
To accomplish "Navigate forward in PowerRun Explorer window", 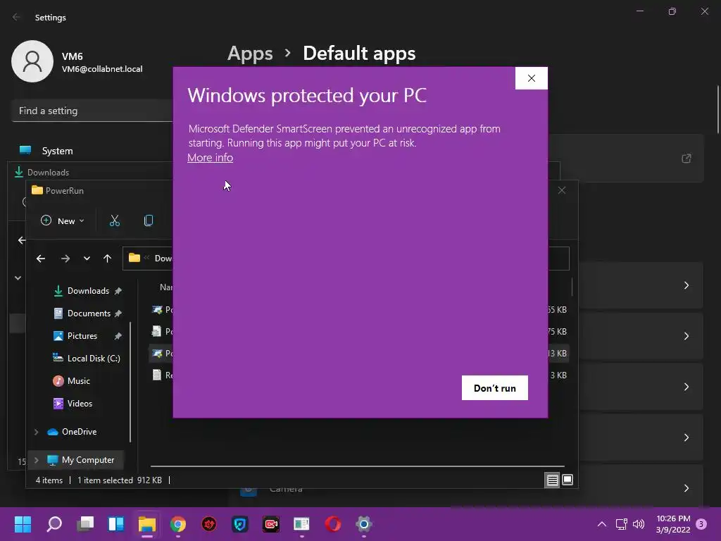I will pyautogui.click(x=65, y=259).
